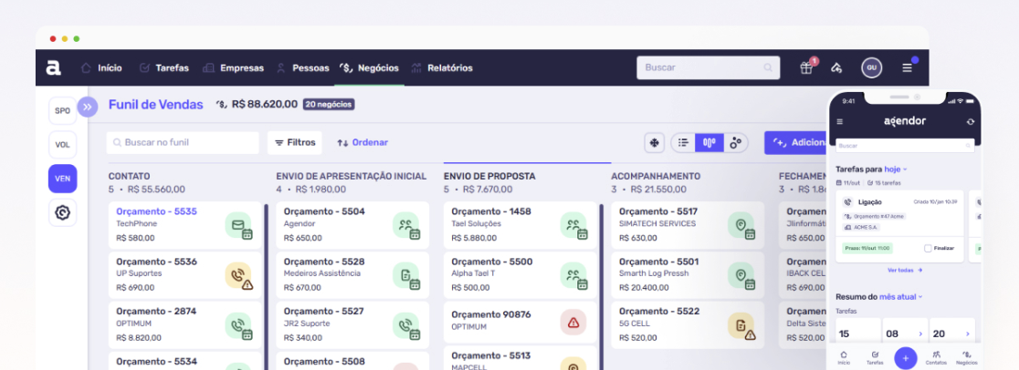Open the funnel settings gear in sidebar
The width and height of the screenshot is (1019, 370).
coord(62,212)
